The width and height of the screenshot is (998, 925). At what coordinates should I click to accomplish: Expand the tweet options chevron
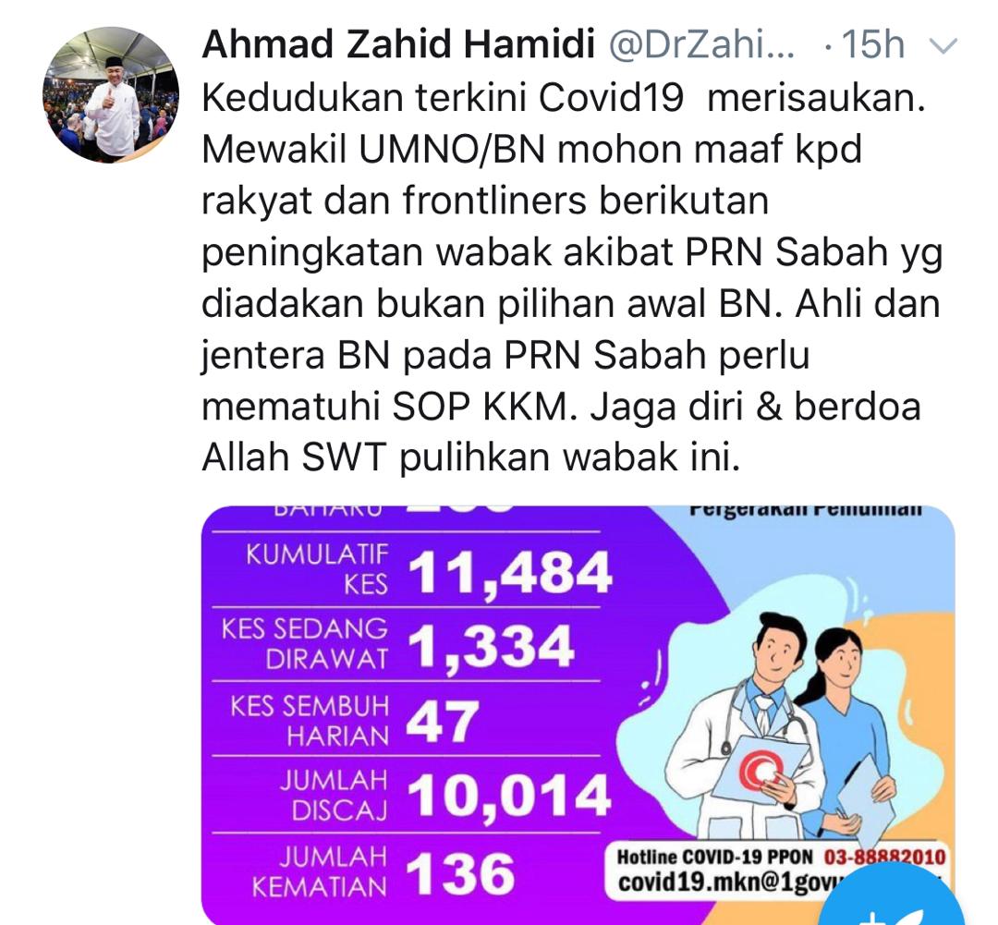[x=943, y=46]
